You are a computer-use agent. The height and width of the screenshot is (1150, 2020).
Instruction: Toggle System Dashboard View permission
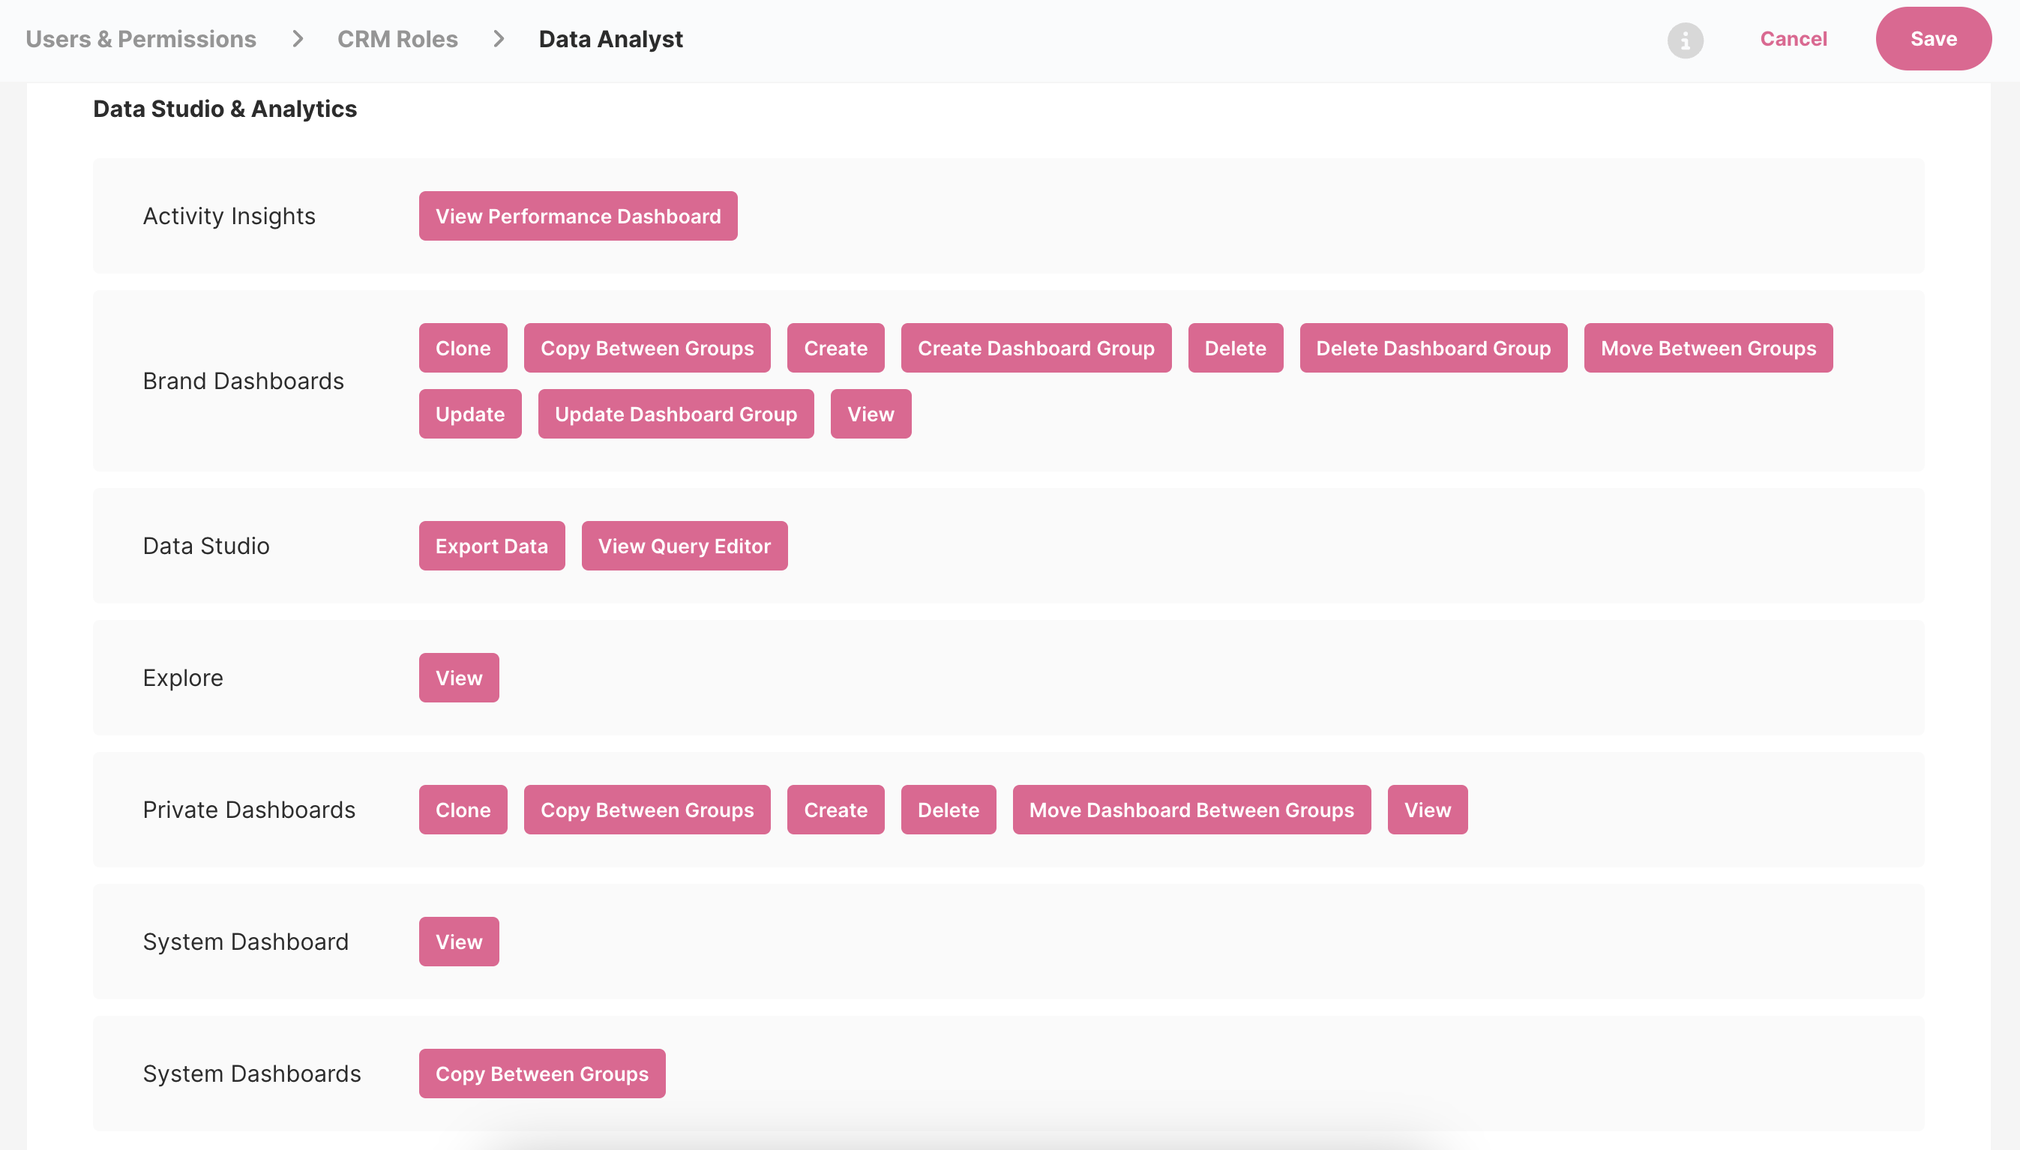(x=458, y=942)
